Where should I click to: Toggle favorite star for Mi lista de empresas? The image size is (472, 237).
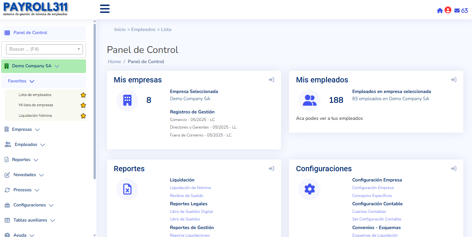pyautogui.click(x=83, y=105)
